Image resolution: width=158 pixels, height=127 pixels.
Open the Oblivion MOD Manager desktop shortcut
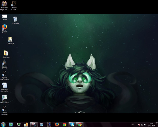(14, 6)
